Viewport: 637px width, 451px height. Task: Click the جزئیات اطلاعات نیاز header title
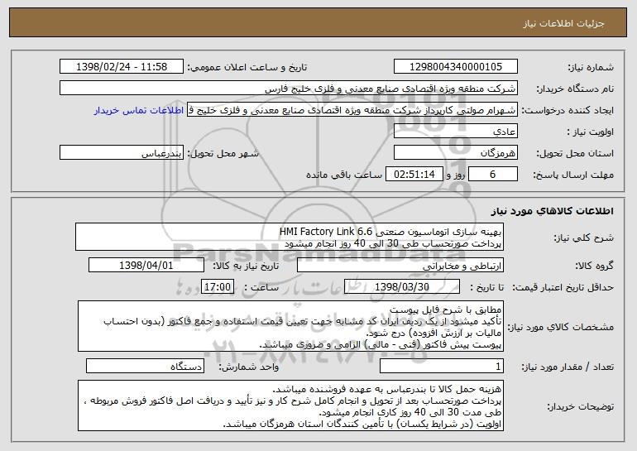pos(563,23)
